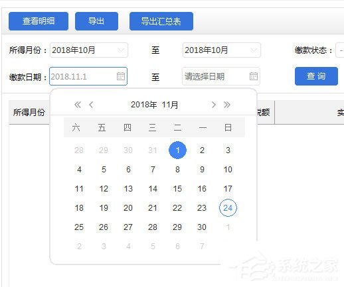Click the 请选择日期 end date field

[221, 76]
